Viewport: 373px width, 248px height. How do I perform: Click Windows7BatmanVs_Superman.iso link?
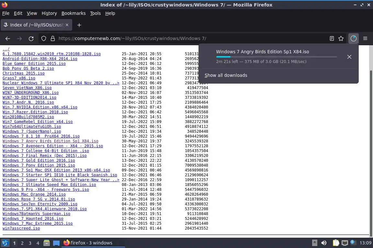[36, 213]
